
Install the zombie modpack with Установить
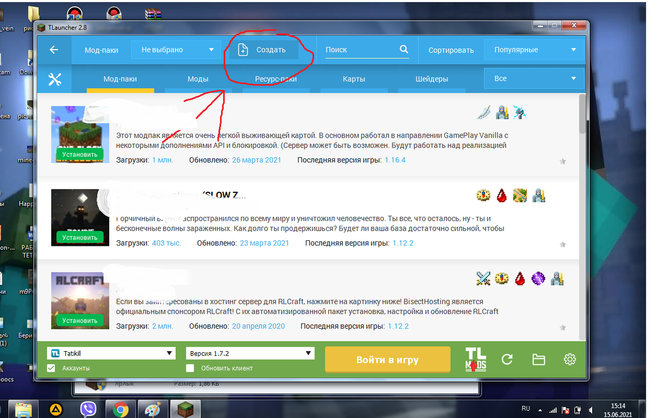(80, 237)
